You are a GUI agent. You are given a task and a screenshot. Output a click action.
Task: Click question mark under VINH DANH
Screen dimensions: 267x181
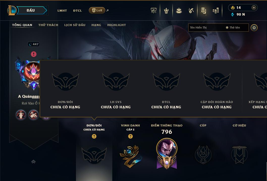(x=130, y=136)
